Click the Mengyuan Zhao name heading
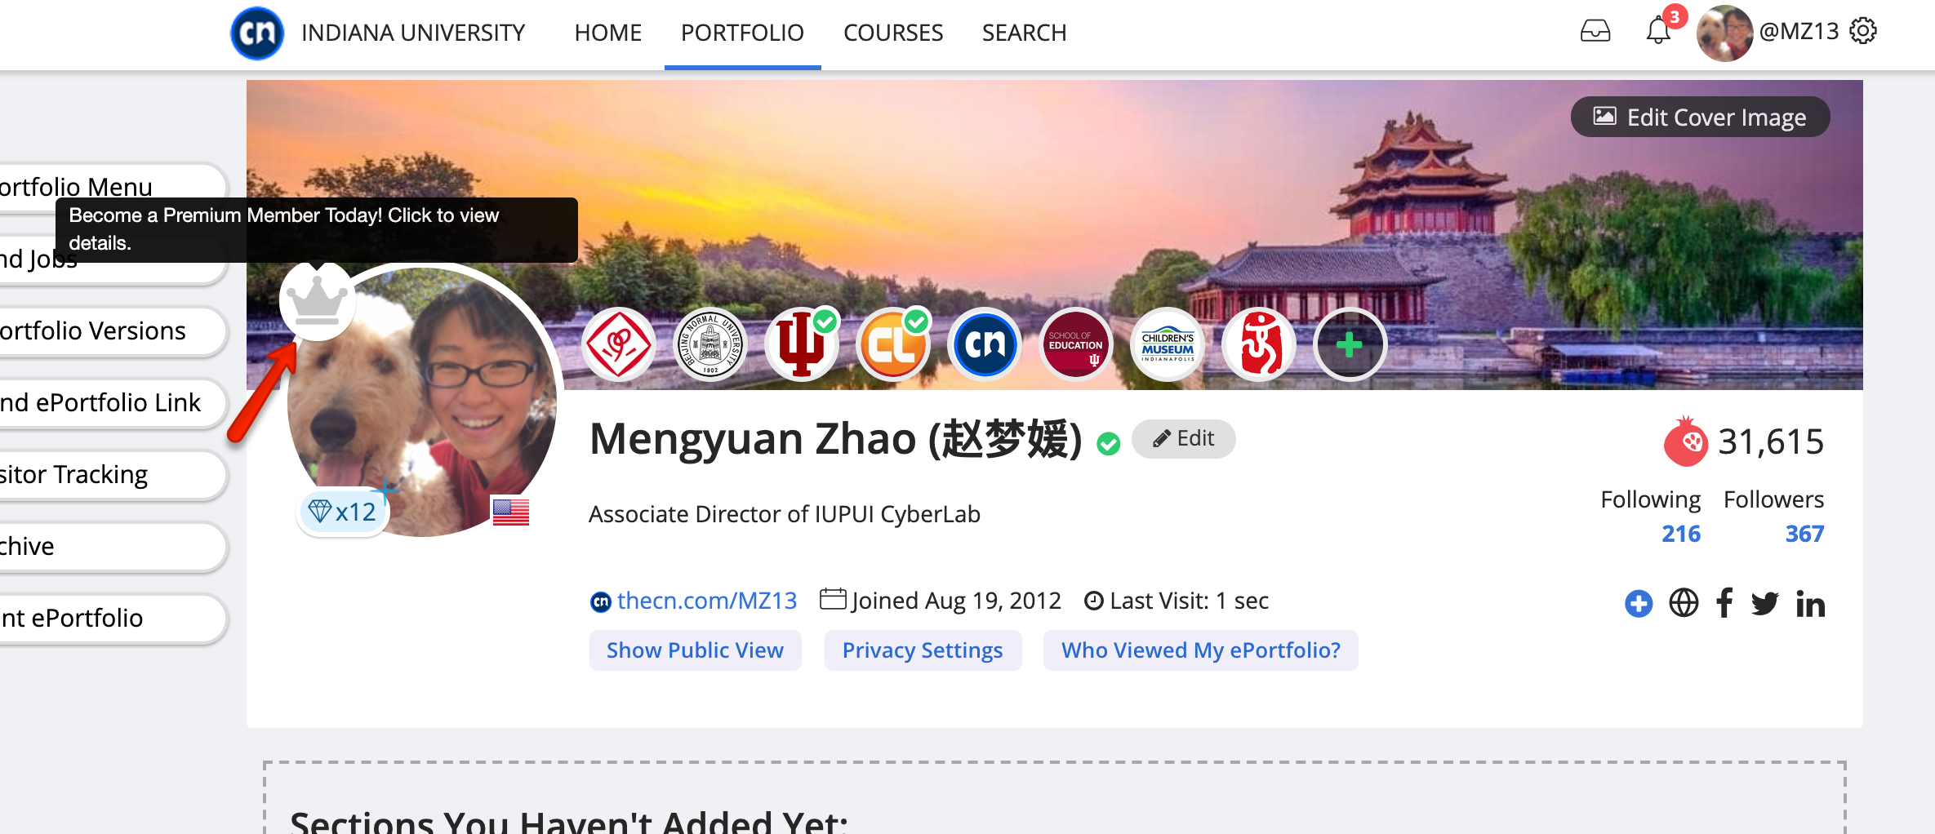 pos(836,439)
